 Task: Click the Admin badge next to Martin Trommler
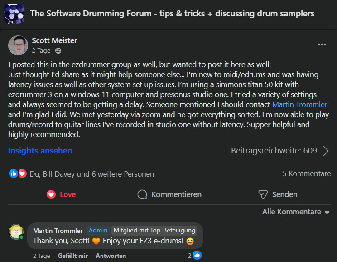[x=98, y=230]
